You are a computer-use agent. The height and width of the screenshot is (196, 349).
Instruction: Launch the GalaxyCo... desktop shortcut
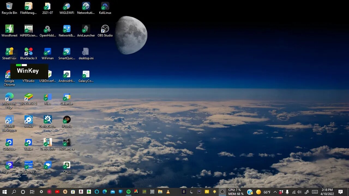click(x=86, y=76)
